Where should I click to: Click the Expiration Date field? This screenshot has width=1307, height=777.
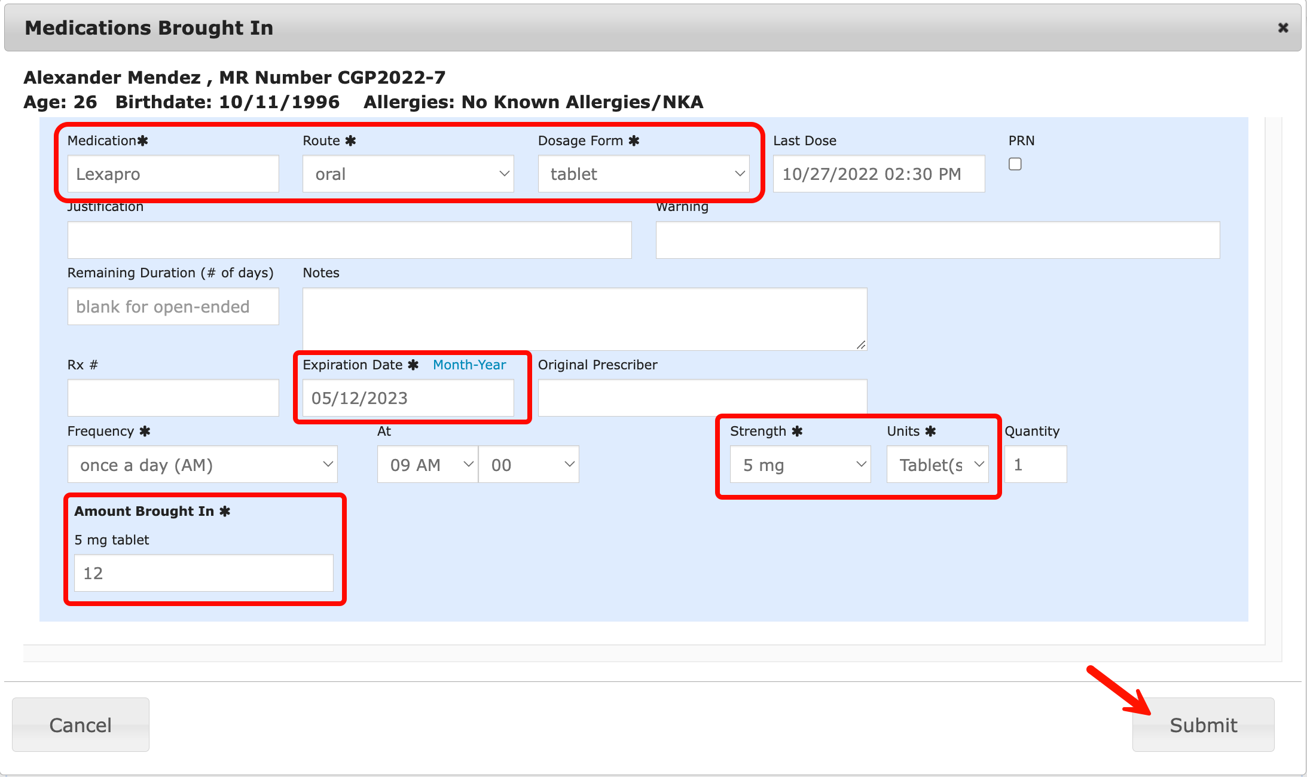[x=408, y=398]
